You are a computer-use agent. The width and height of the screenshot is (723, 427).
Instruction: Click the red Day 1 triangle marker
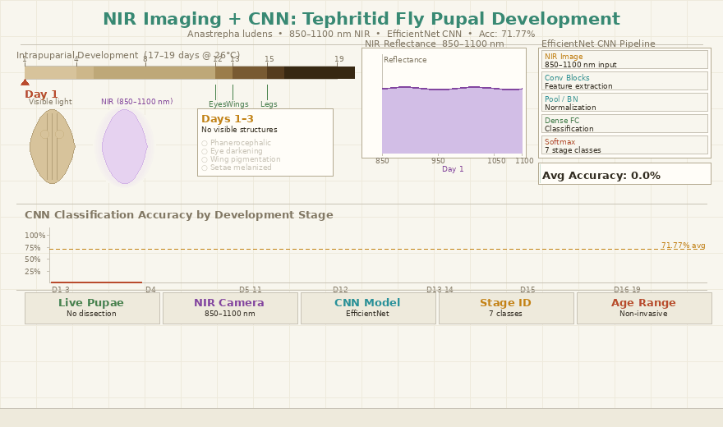pos(25,82)
